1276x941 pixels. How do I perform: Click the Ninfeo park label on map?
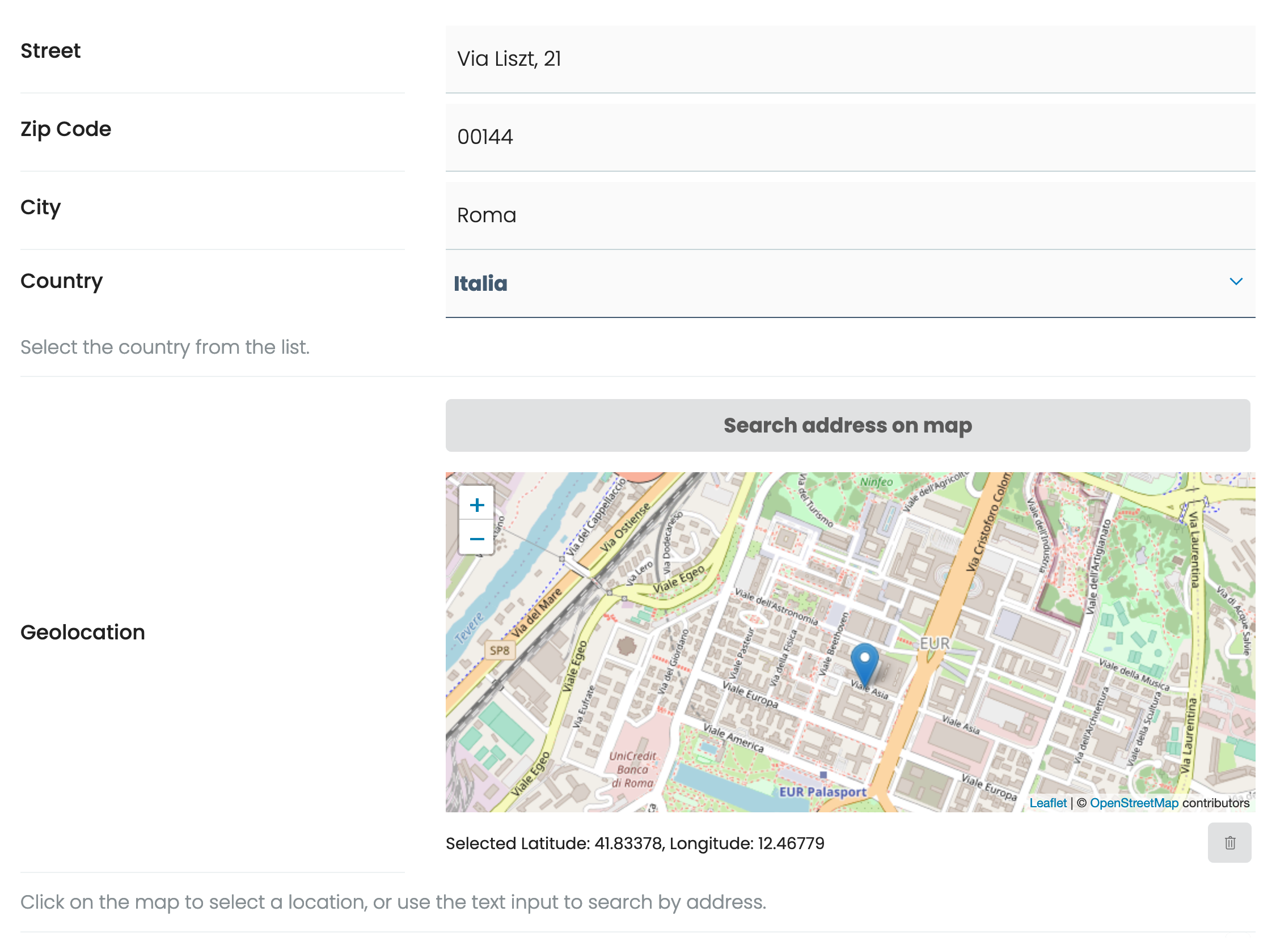point(878,482)
